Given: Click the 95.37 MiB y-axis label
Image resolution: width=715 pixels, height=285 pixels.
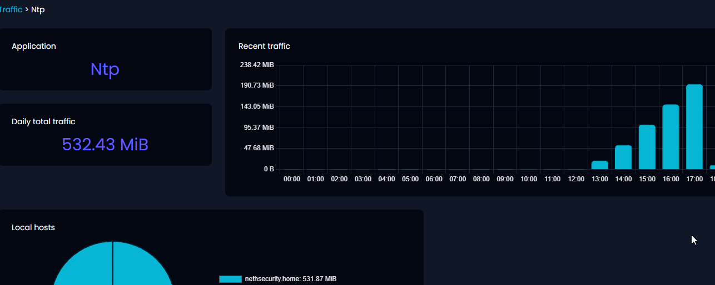Looking at the screenshot, I should click(259, 128).
